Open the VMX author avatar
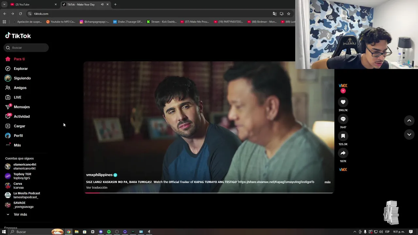Image resolution: width=418 pixels, height=235 pixels. tap(343, 86)
